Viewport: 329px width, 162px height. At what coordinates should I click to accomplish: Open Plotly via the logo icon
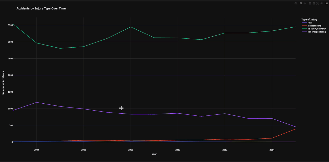[x=326, y=3]
